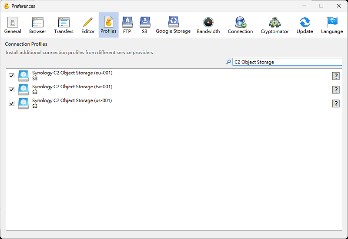This screenshot has width=348, height=239.
Task: Open the Bandwidth preferences tab
Action: [x=208, y=25]
